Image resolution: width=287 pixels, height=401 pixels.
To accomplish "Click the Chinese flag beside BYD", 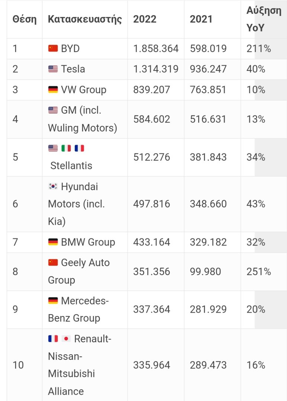I will coord(53,48).
